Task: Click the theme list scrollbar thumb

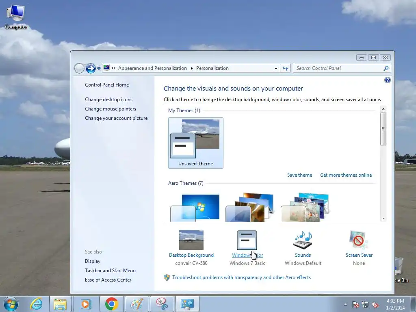Action: coord(383,129)
